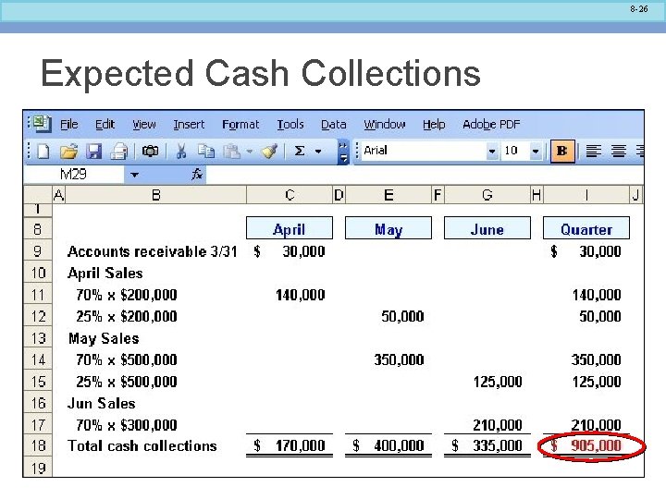The image size is (666, 499).
Task: Open the Paste options dropdown arrow
Action: [250, 152]
